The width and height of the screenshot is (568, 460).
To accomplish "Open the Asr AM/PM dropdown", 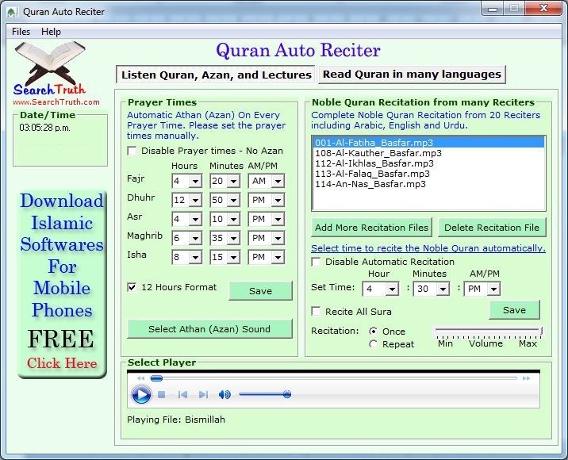I will tap(278, 219).
